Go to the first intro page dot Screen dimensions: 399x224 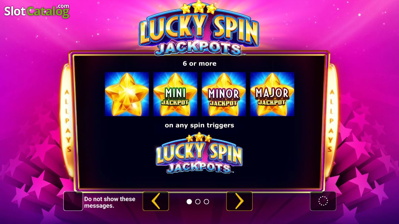pos(189,201)
